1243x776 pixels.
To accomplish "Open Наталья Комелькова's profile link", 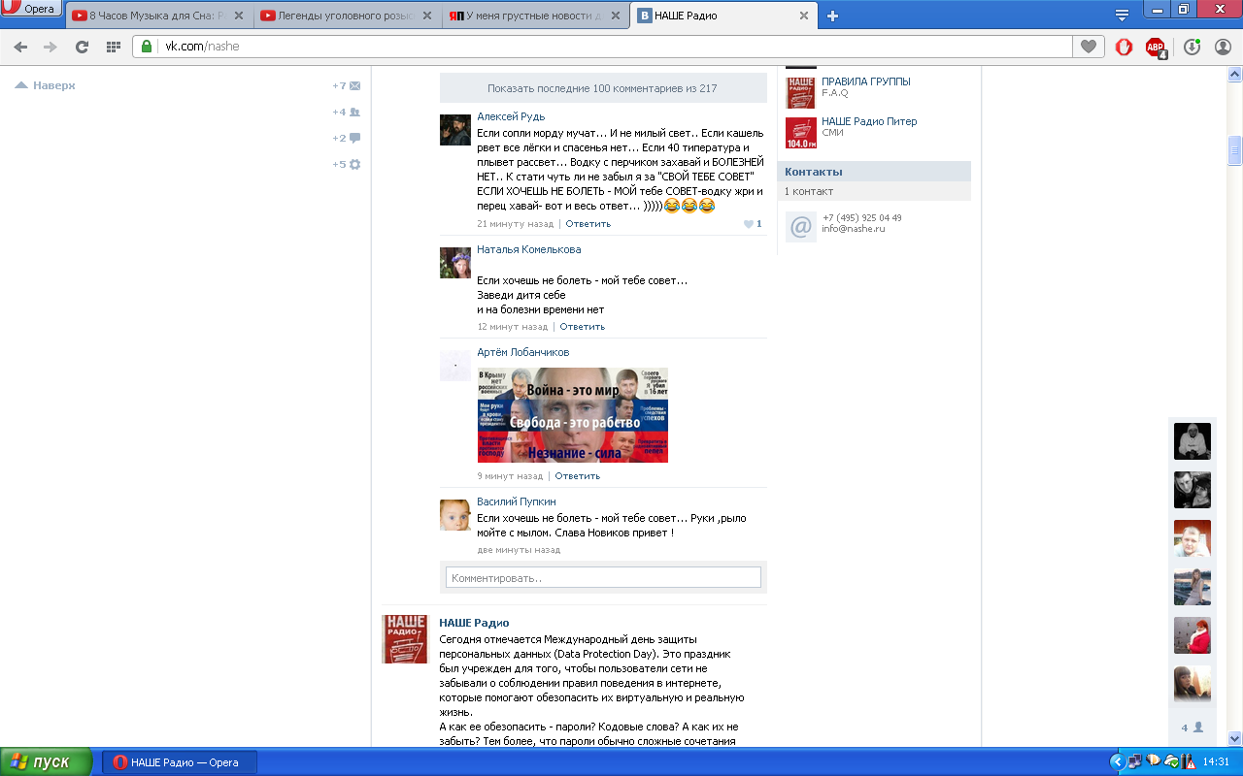I will point(529,249).
